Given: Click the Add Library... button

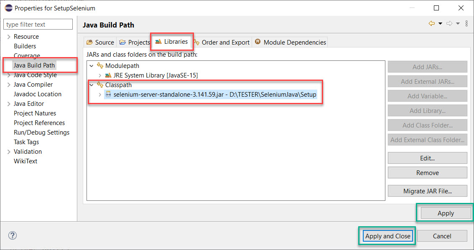Looking at the screenshot, I should point(428,110).
